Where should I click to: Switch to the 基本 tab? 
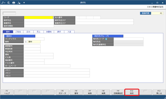click(x=8, y=32)
